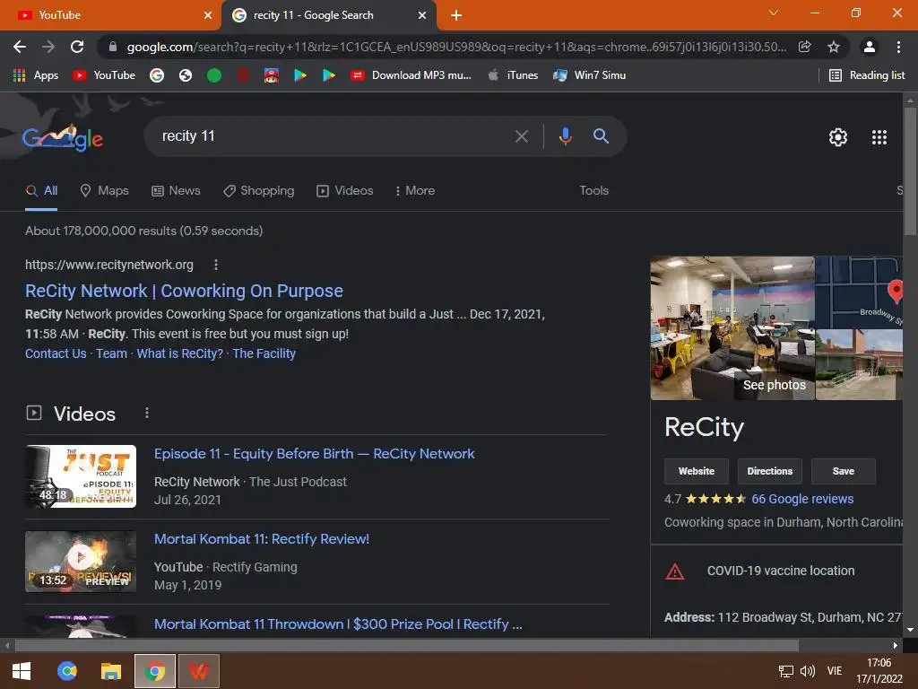
Task: Open the Win7 Simu bookmark
Action: click(590, 75)
